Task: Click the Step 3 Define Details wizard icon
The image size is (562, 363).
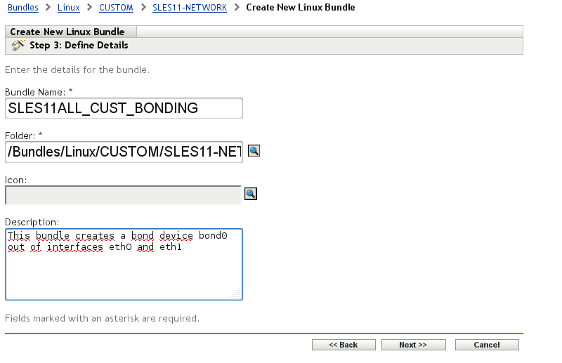Action: [x=18, y=46]
